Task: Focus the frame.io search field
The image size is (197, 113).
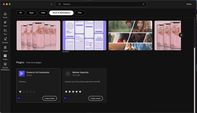Action: click(101, 4)
